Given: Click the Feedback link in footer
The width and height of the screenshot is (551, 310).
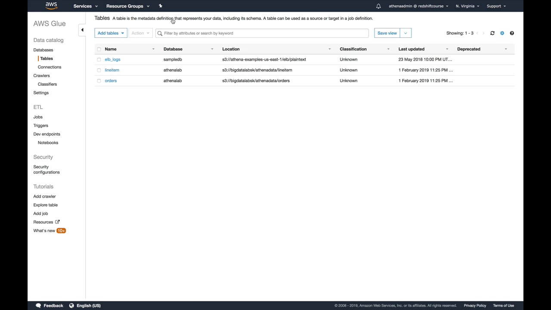Looking at the screenshot, I should (x=53, y=306).
